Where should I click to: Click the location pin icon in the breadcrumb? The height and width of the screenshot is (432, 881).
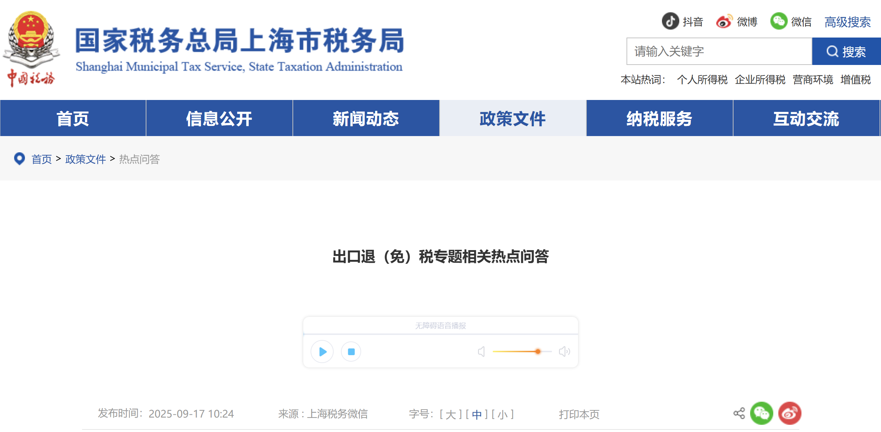point(20,159)
